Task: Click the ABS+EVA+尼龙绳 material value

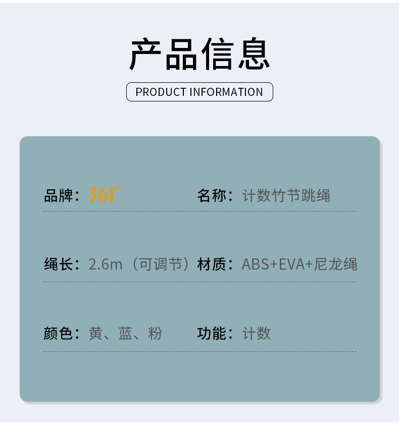Action: 300,264
